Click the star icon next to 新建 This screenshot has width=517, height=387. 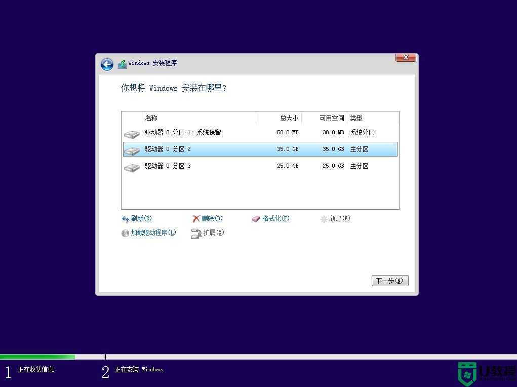[x=324, y=219]
